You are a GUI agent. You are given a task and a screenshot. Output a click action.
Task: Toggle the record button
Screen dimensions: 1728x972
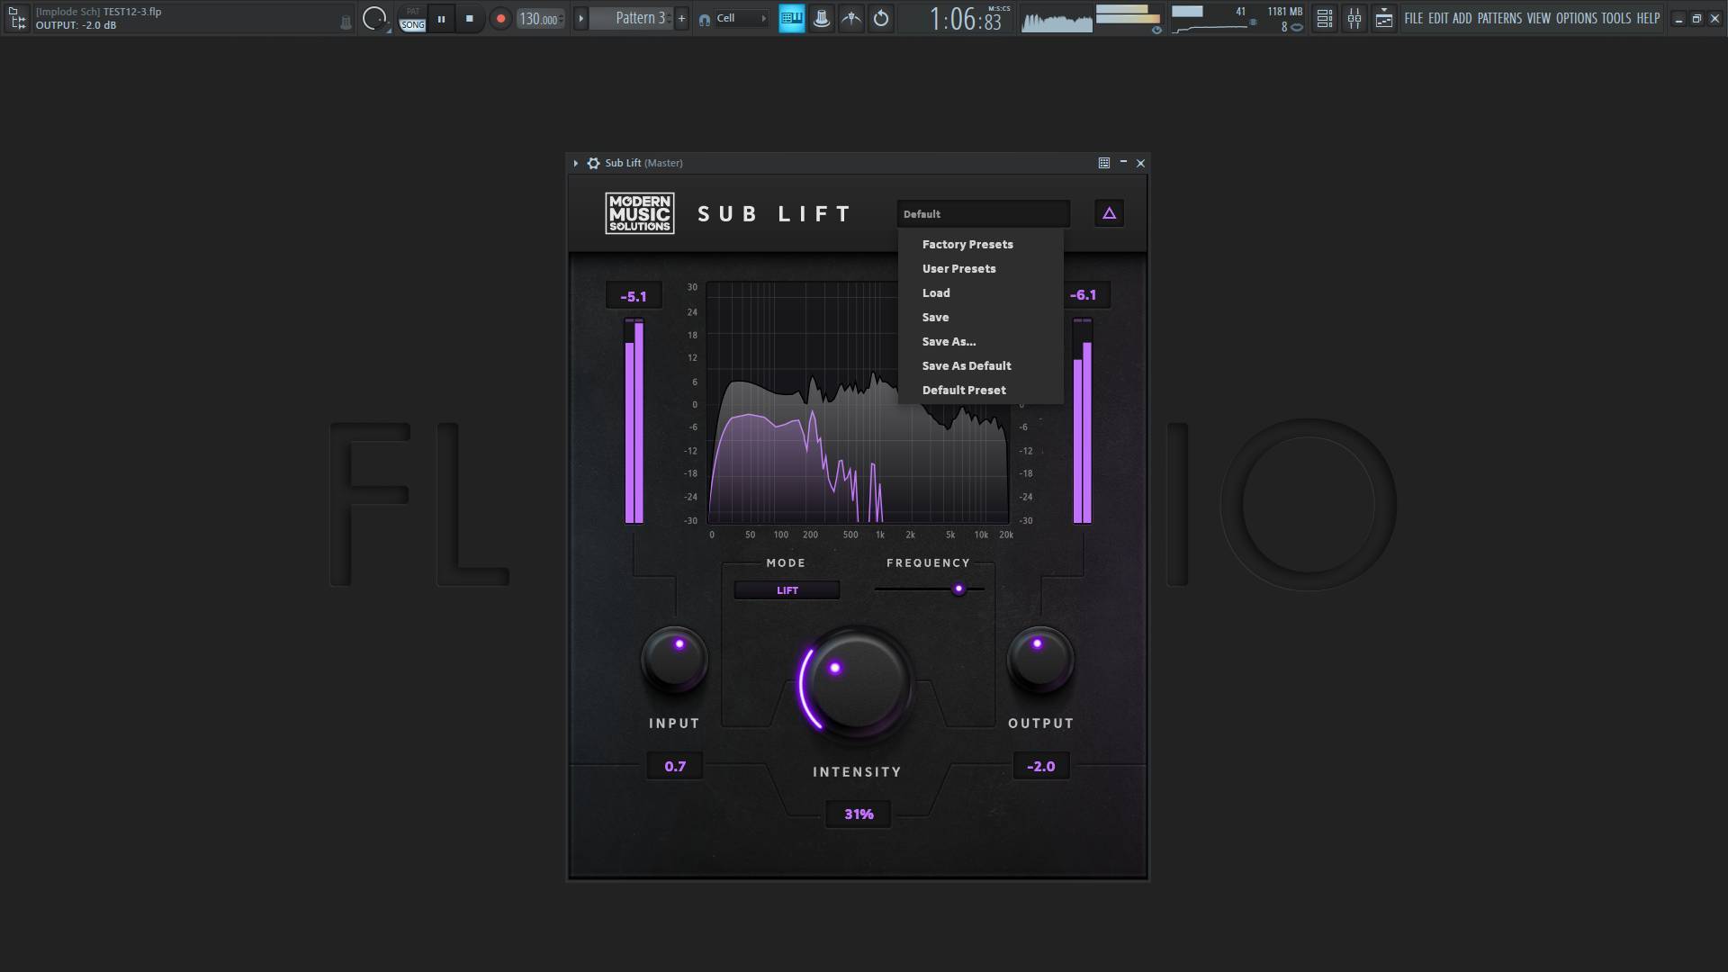pos(500,18)
